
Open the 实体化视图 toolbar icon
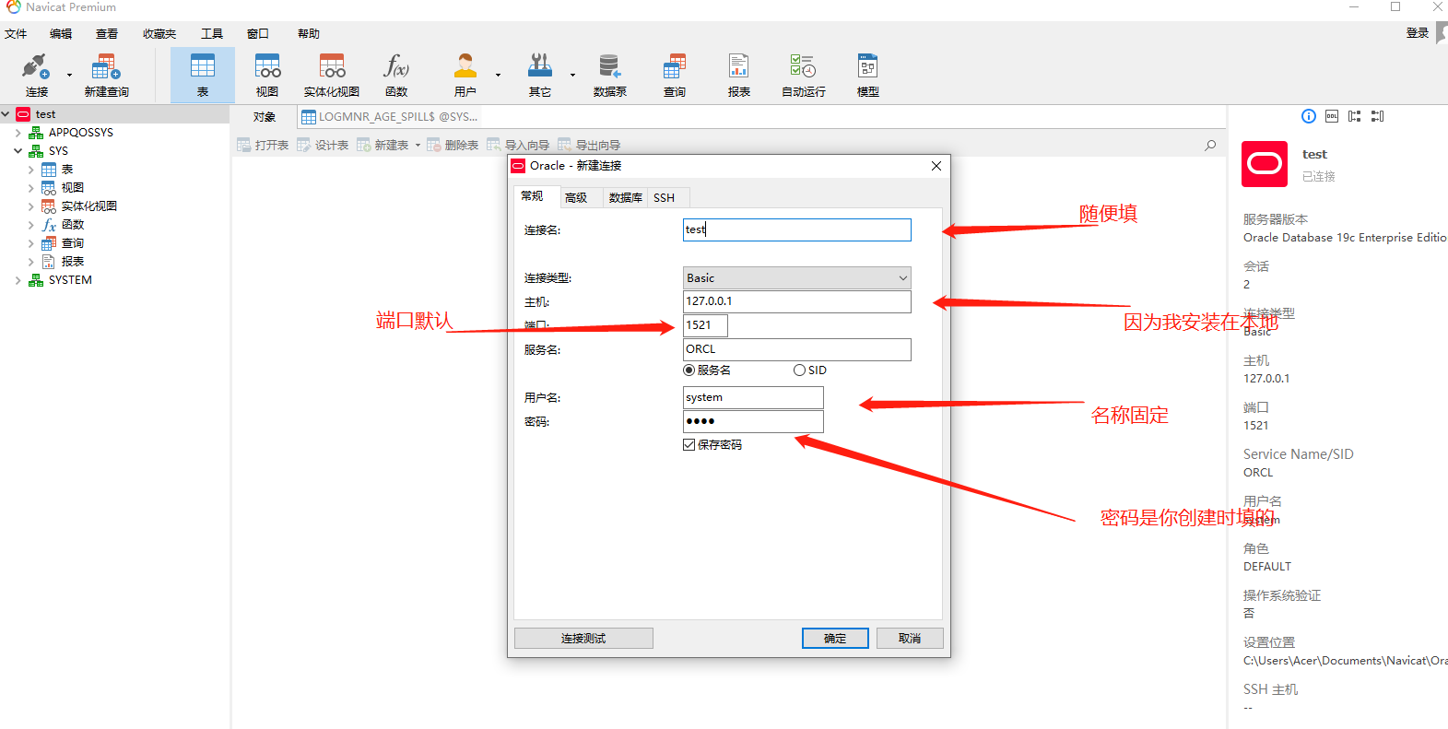[332, 75]
